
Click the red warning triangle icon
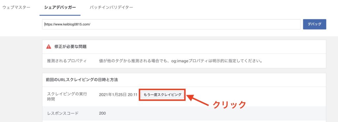[x=49, y=46]
